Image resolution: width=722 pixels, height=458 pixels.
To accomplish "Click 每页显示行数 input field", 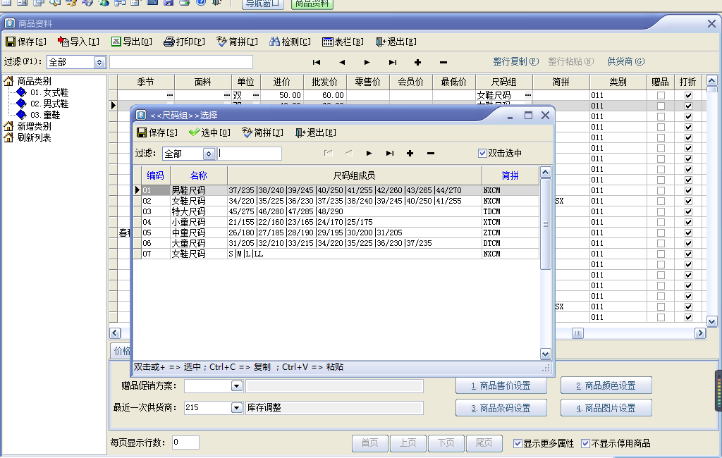I will coord(185,442).
